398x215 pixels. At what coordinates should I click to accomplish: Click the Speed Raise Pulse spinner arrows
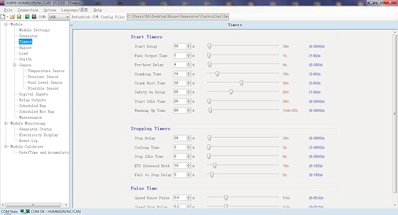(x=189, y=197)
